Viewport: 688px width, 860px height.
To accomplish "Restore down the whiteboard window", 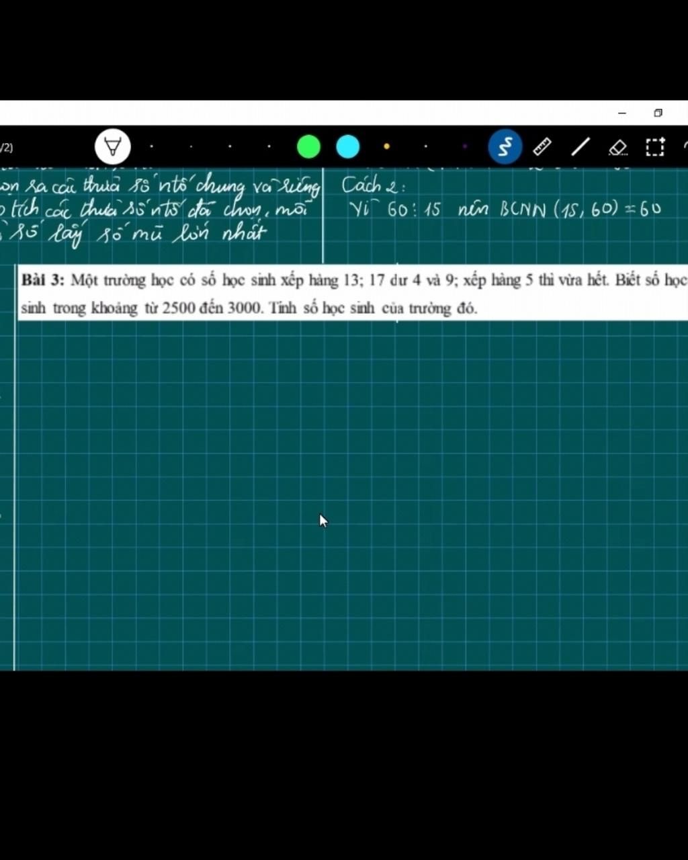I will pyautogui.click(x=658, y=113).
